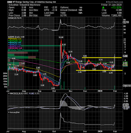
Task: Click the Chg value +2.09
Action: coord(119,10)
